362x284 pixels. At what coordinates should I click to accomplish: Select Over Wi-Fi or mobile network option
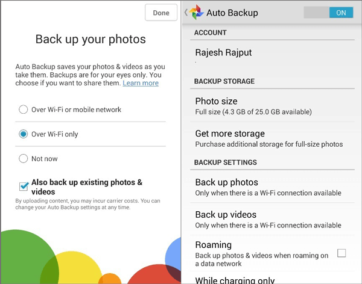point(91,110)
